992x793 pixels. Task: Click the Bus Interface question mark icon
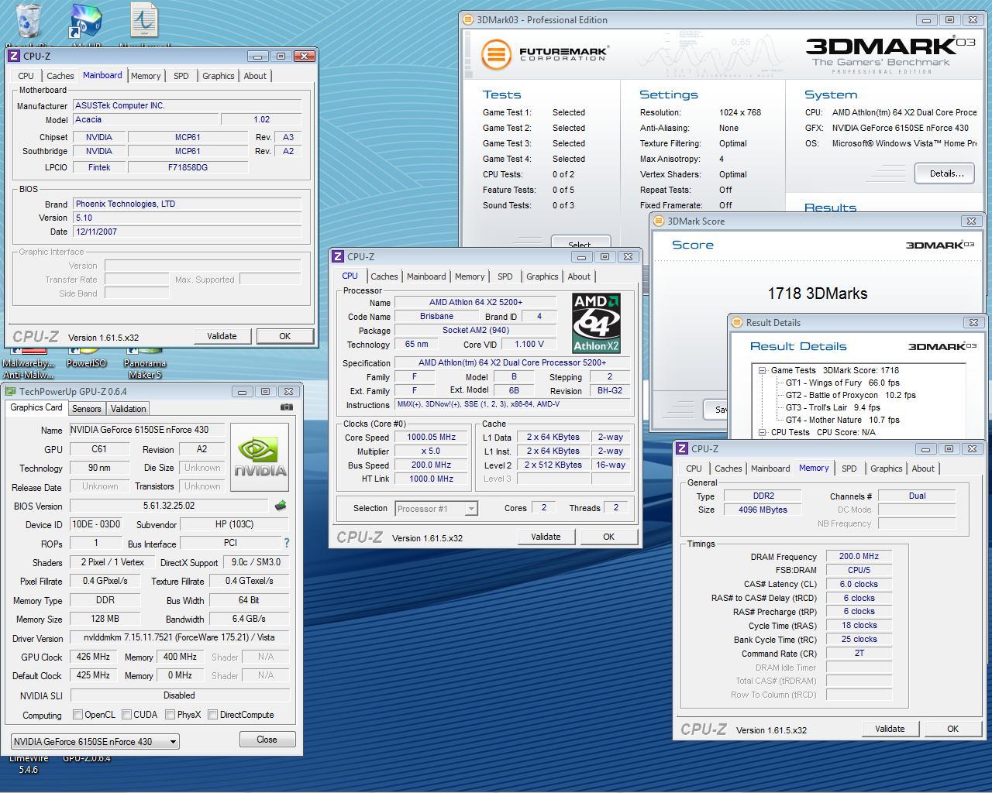tap(287, 543)
